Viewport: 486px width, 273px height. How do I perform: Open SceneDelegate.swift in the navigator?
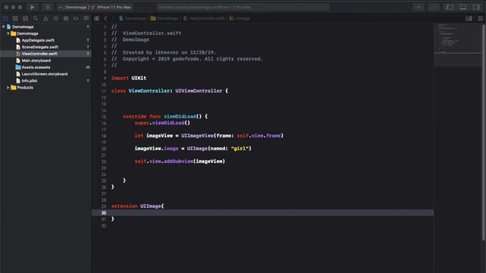[39, 47]
